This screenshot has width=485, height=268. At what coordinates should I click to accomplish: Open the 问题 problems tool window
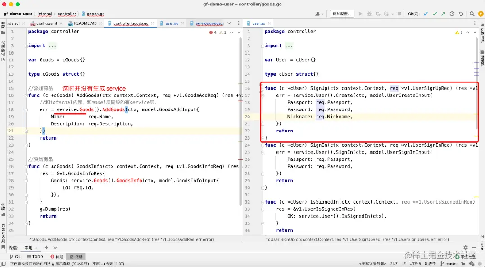[57, 257]
